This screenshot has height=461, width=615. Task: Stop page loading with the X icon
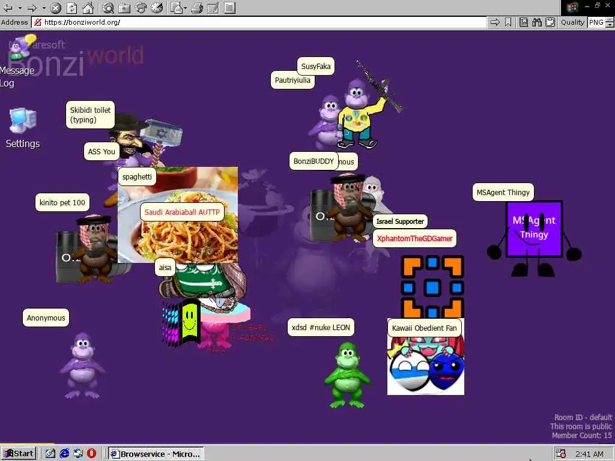click(56, 7)
